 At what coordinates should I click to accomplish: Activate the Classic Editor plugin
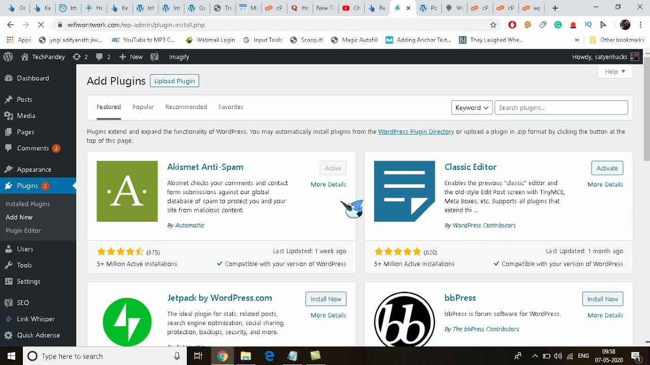607,168
